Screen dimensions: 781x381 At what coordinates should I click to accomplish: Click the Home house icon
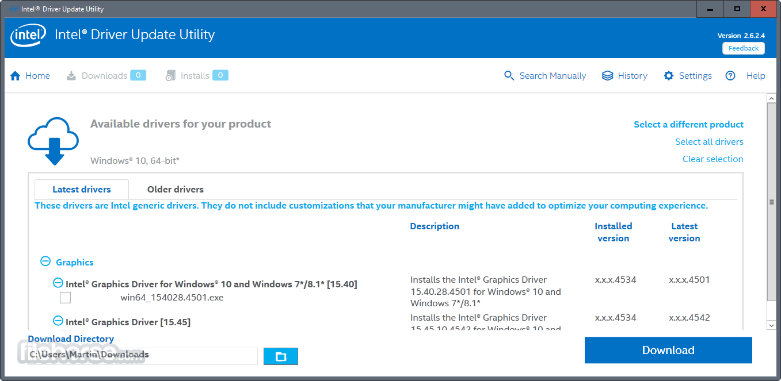click(x=16, y=76)
